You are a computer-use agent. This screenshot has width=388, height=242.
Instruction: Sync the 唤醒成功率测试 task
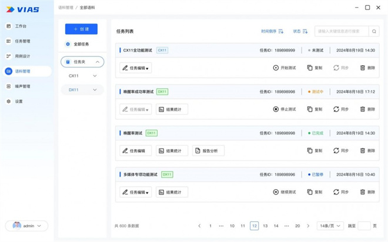tap(341, 109)
